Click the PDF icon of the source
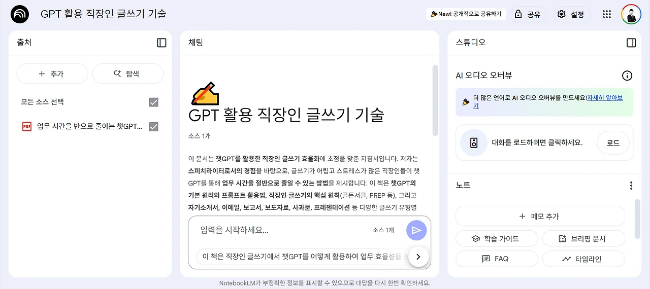The width and height of the screenshot is (650, 289). pos(27,126)
